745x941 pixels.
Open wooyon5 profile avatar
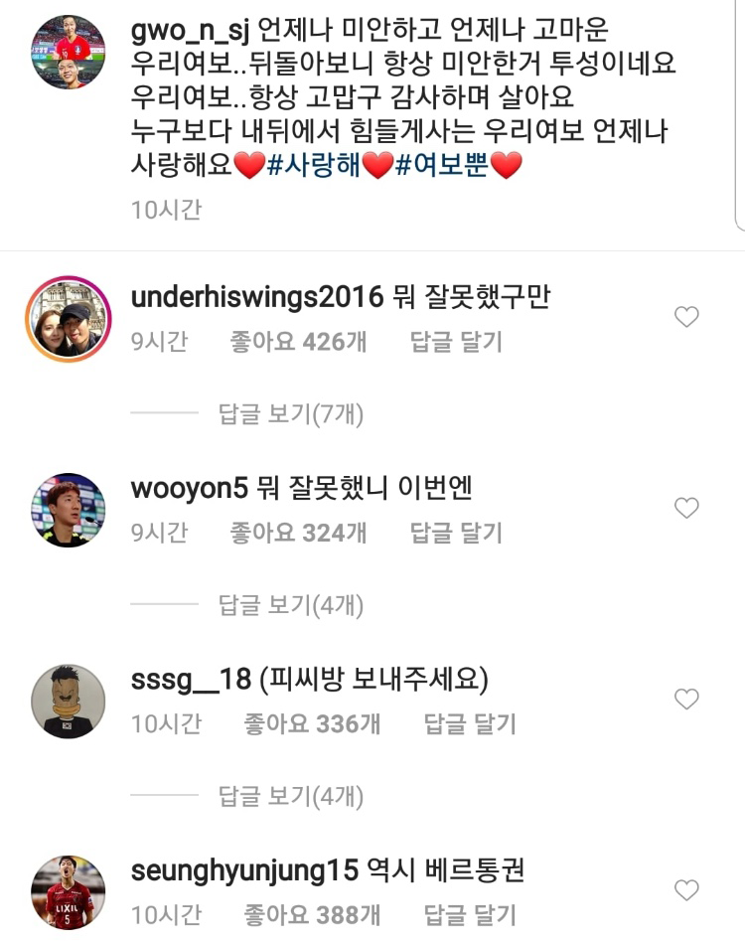(x=69, y=510)
